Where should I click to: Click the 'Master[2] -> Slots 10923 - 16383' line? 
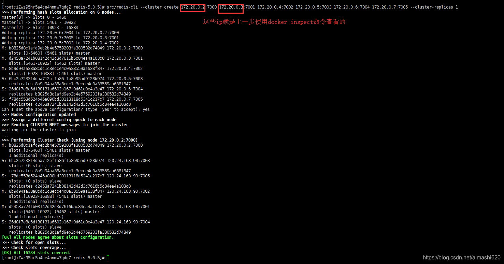(x=40, y=28)
